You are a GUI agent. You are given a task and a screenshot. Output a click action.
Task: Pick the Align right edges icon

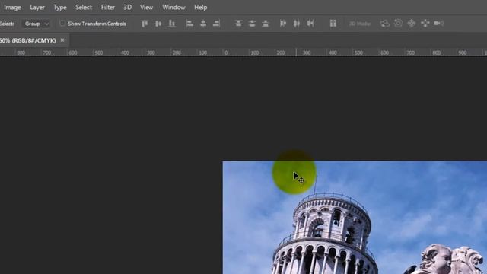[x=217, y=24]
